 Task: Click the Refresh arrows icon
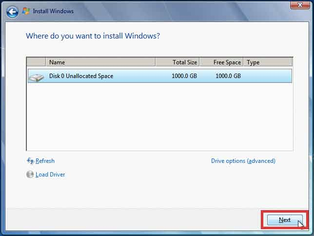coord(30,161)
